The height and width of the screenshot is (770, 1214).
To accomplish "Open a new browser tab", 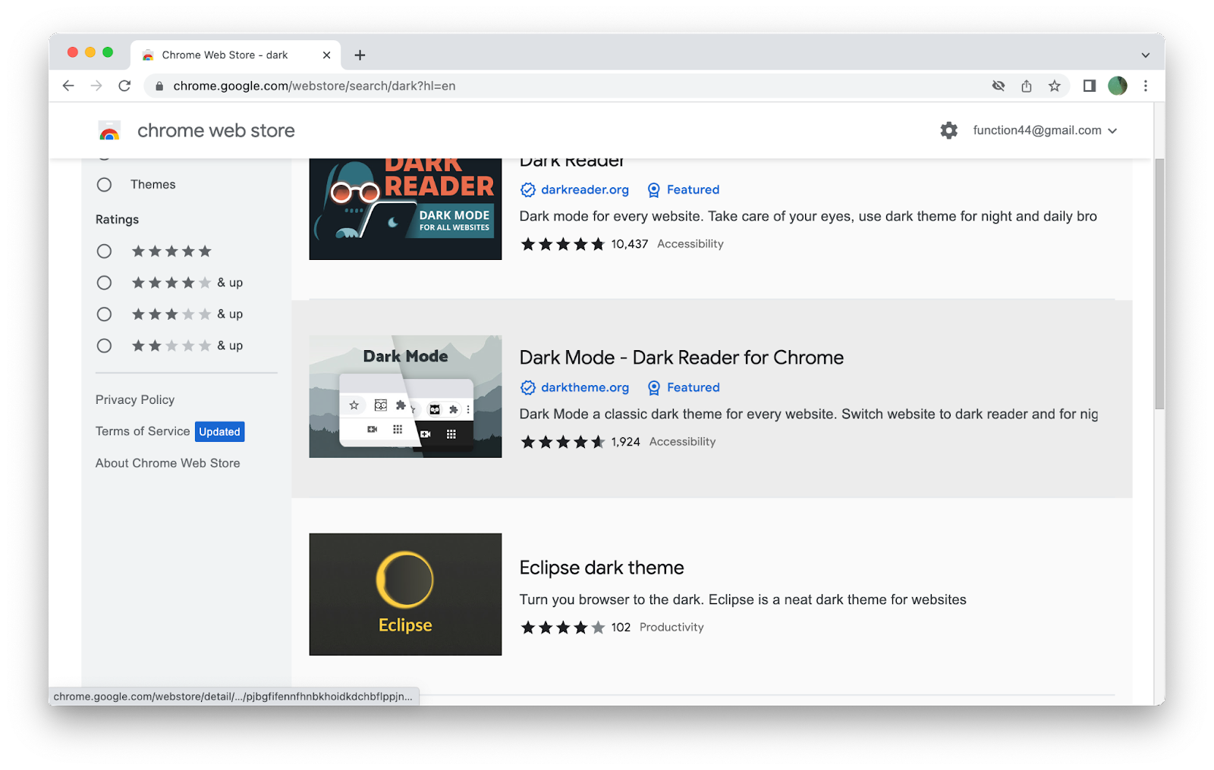I will tap(360, 55).
